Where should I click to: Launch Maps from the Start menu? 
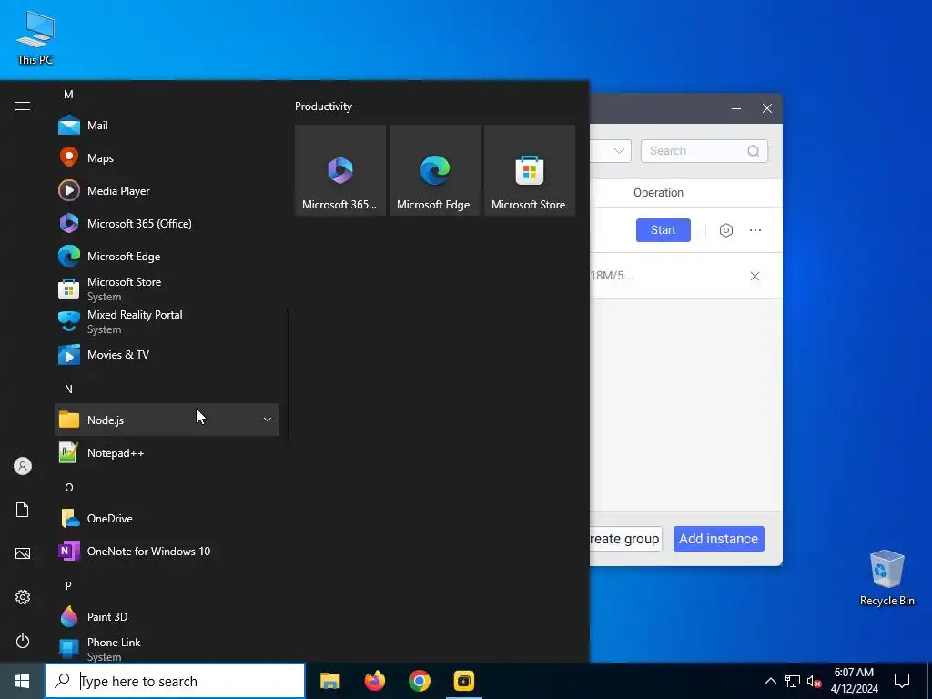tap(167, 158)
